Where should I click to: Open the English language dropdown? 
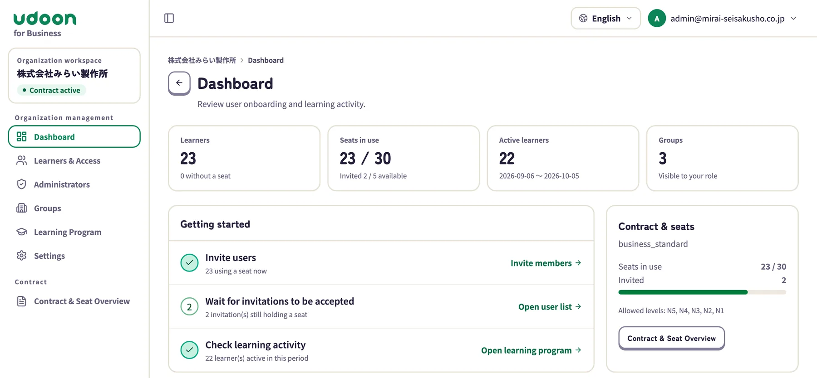[605, 18]
